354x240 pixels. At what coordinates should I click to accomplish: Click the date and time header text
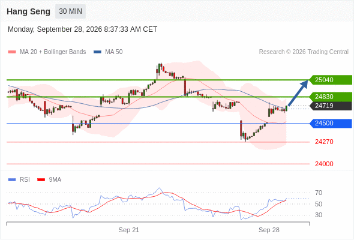click(x=82, y=29)
